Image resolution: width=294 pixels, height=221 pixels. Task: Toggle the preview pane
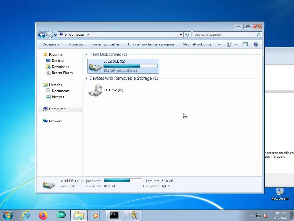(x=245, y=44)
